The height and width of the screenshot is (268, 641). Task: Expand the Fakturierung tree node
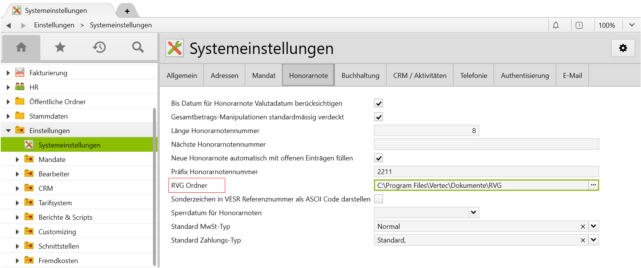tap(8, 73)
